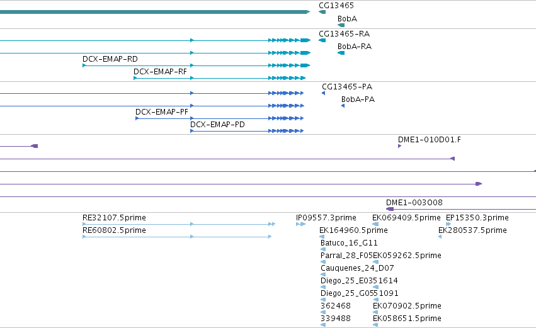Select the DCX-EMAP-RF transcript label
This screenshot has width=536, height=328.
(160, 72)
